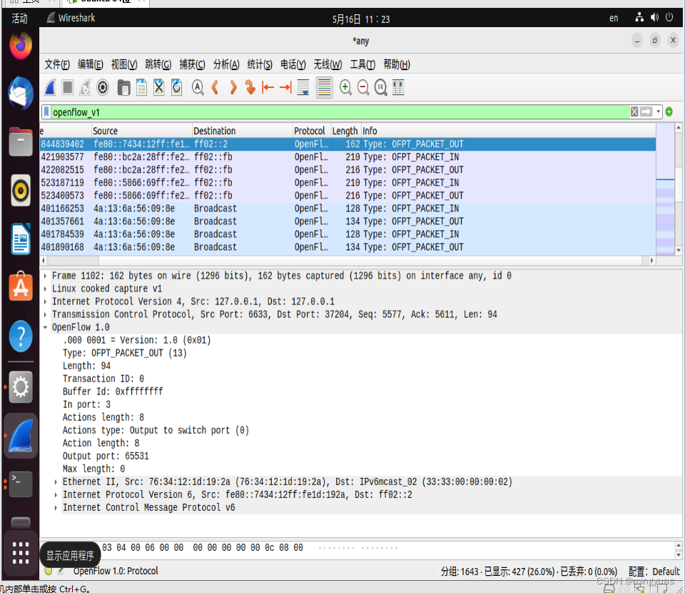Open the 统计 menu

pos(260,64)
